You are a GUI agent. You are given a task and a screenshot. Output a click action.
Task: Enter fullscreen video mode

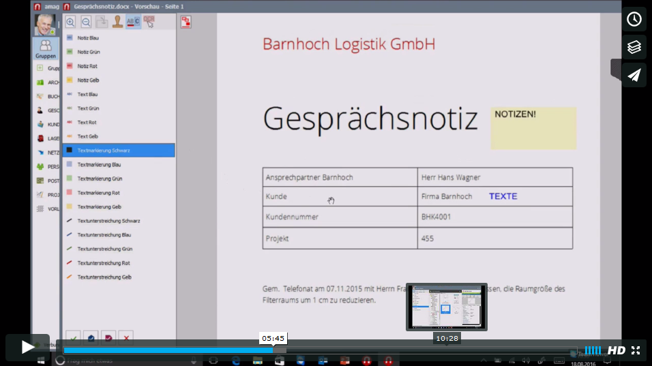(636, 350)
